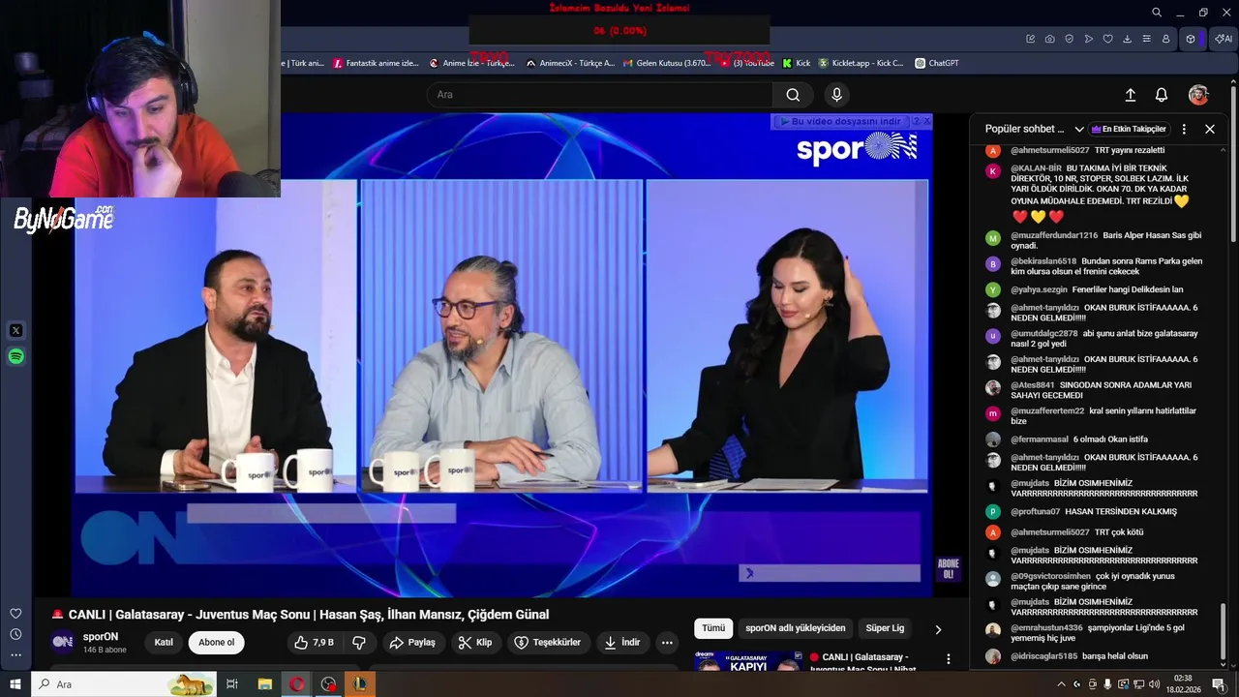This screenshot has width=1239, height=697.
Task: Click the edit/pencil icon in address bar
Action: click(x=1031, y=39)
